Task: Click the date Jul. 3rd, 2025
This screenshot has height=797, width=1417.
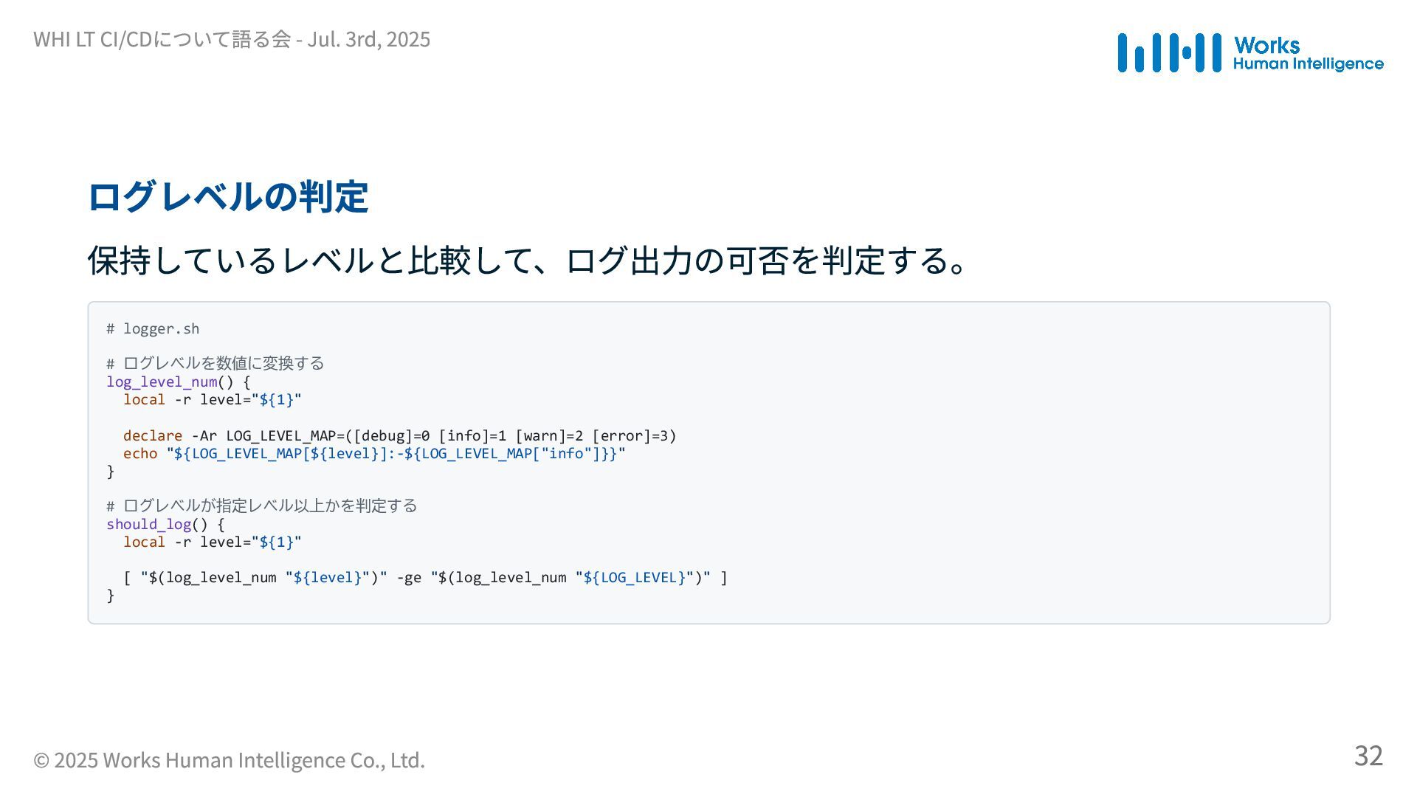Action: point(368,39)
